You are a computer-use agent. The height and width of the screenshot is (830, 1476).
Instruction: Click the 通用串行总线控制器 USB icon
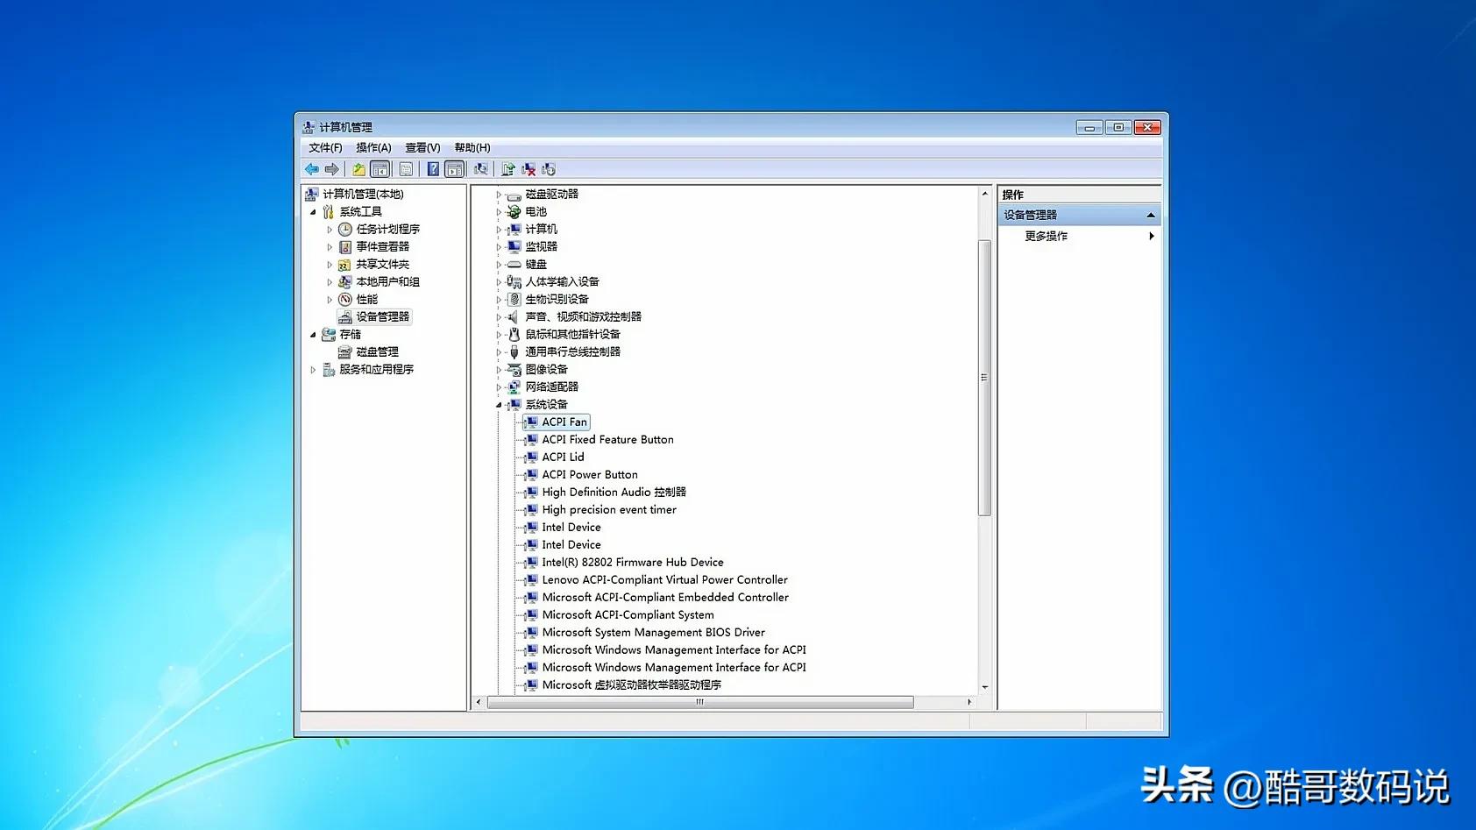pos(514,351)
